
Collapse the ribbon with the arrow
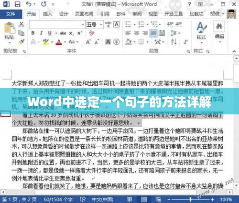[x=234, y=51]
